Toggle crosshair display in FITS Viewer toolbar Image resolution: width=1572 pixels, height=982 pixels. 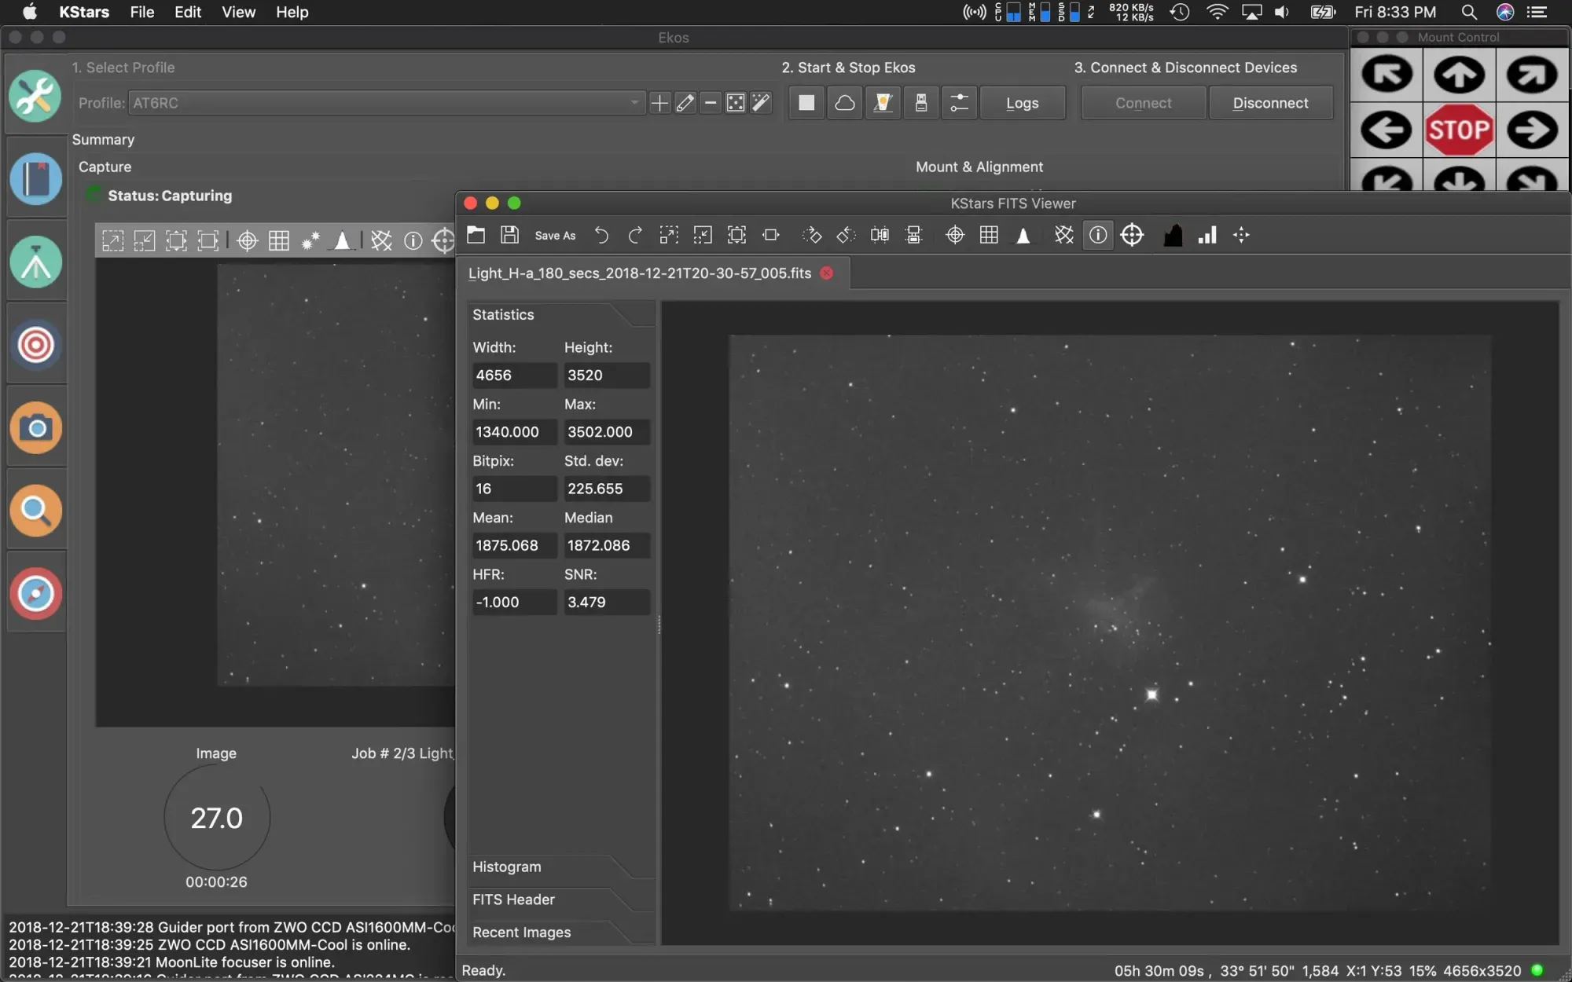[955, 235]
